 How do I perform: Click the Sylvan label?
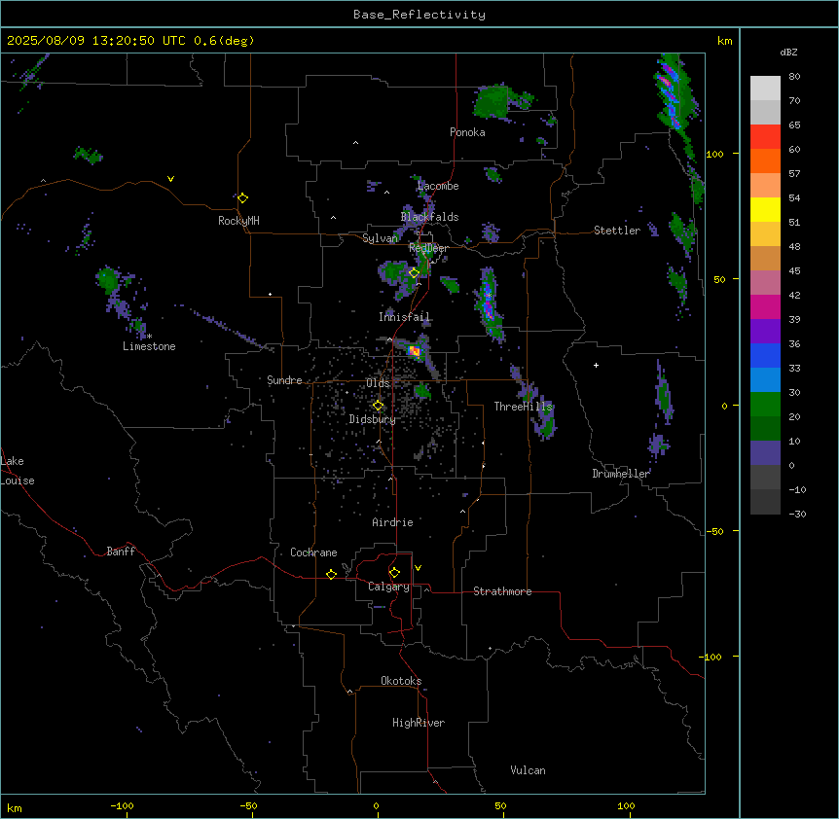(x=381, y=238)
